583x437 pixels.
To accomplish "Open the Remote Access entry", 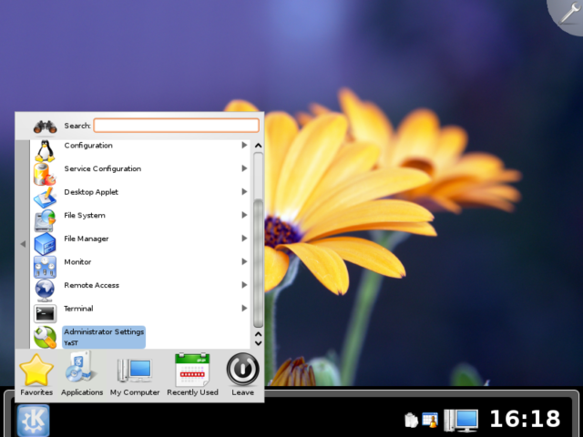I will [139, 290].
